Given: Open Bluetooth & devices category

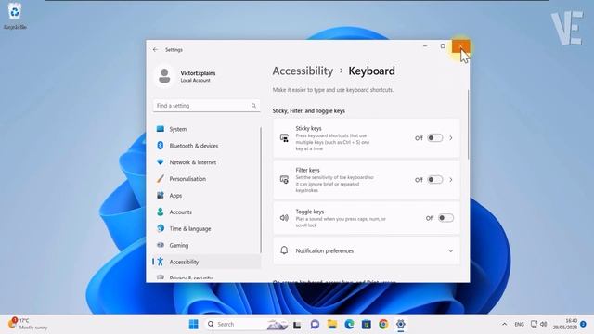Looking at the screenshot, I should 206,146.
